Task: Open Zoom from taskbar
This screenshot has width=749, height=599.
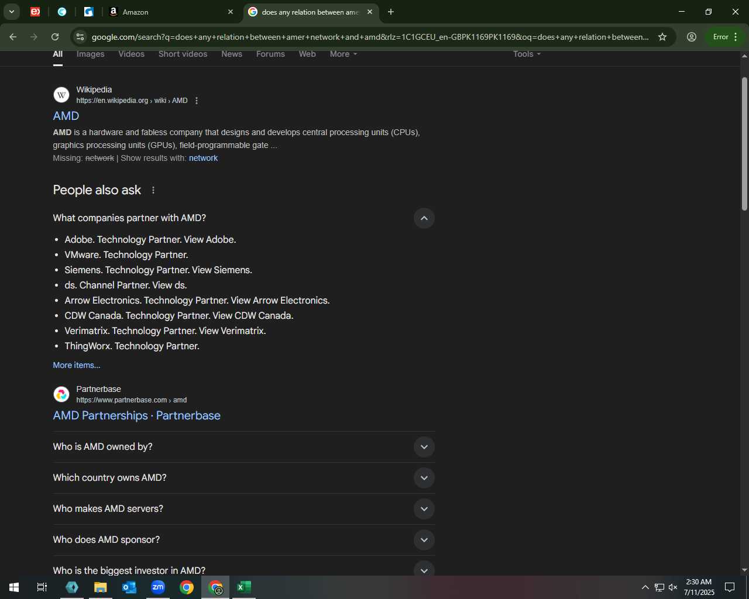Action: tap(158, 587)
